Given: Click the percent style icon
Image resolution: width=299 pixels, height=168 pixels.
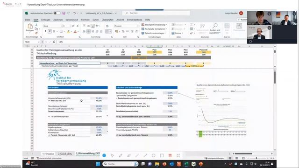Looking at the screenshot, I should click(x=123, y=31).
